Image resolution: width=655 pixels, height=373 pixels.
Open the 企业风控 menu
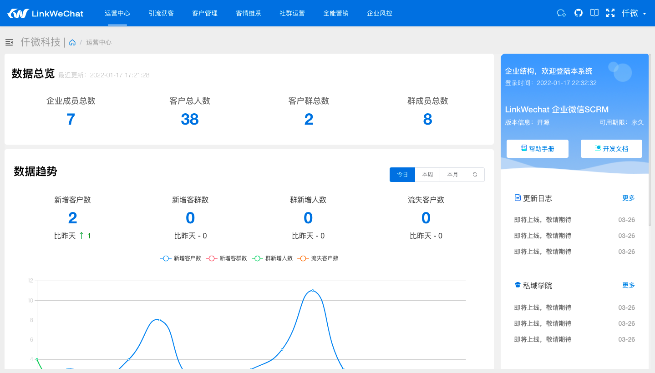coord(380,13)
